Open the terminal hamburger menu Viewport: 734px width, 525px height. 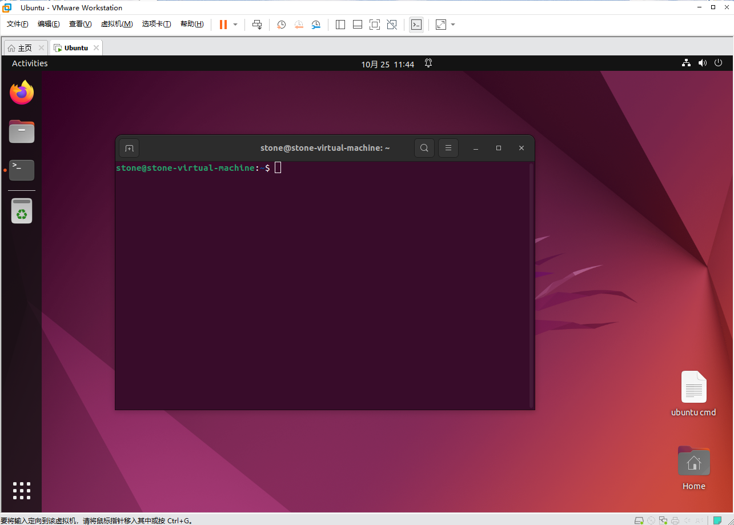point(448,148)
